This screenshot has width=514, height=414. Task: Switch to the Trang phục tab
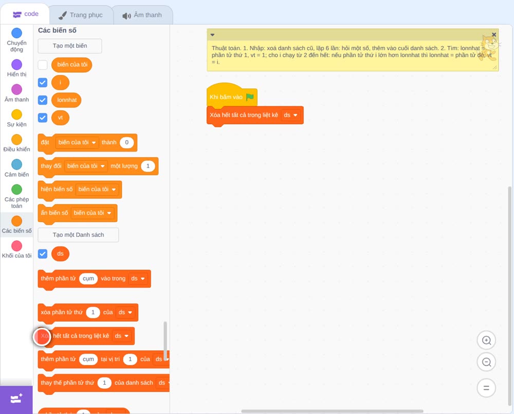tap(80, 15)
